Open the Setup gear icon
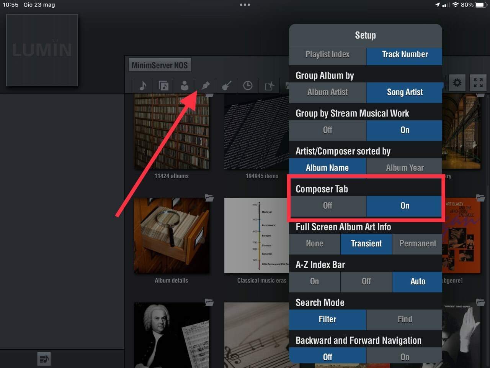The width and height of the screenshot is (490, 368). 457,82
